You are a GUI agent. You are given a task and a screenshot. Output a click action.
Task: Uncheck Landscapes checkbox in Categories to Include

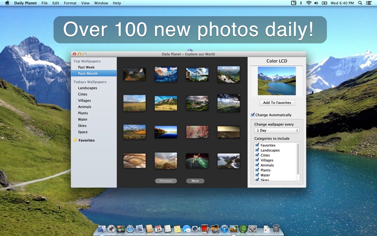click(x=257, y=150)
